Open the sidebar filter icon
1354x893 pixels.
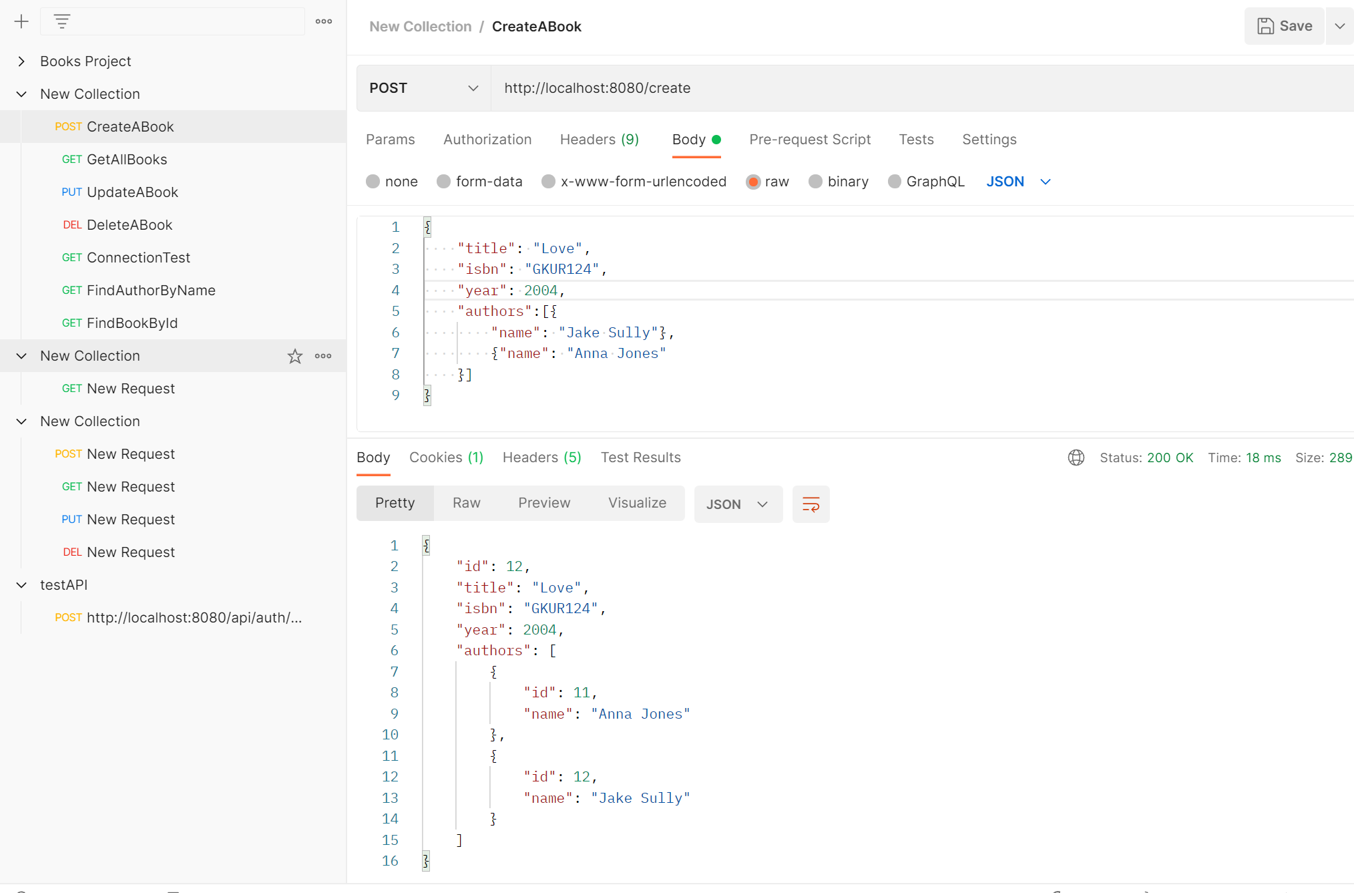point(61,21)
